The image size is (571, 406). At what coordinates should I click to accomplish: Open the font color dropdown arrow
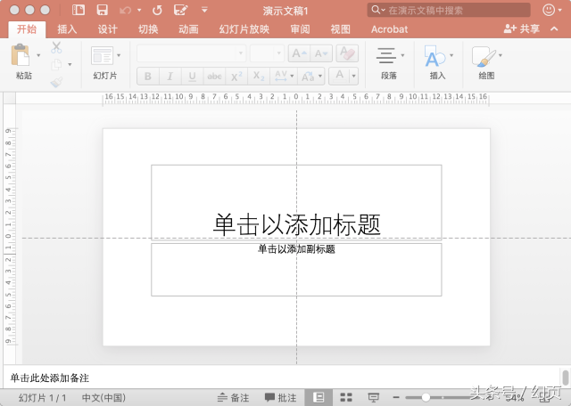(x=353, y=77)
